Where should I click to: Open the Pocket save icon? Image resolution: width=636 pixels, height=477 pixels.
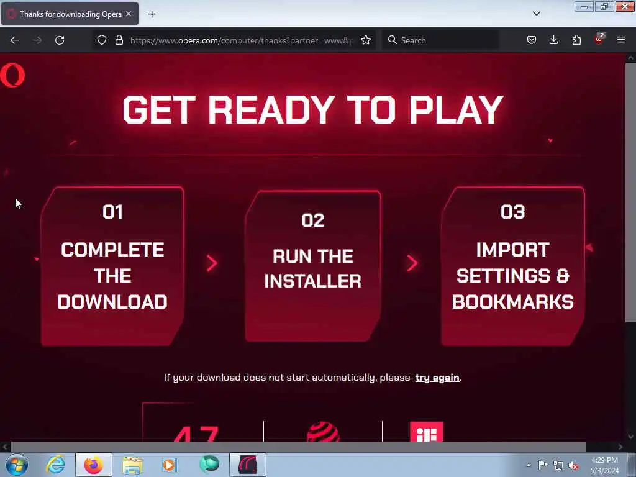pos(532,40)
